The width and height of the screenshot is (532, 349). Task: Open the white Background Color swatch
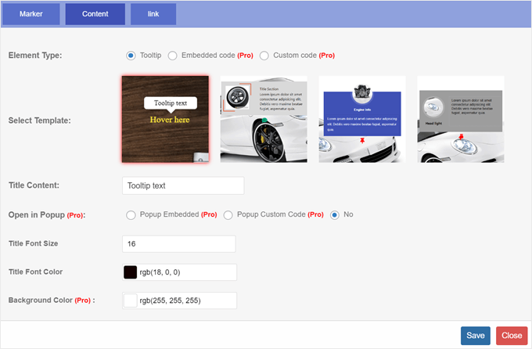point(131,300)
